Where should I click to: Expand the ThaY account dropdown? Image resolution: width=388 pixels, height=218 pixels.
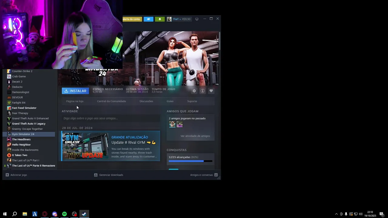point(177,19)
